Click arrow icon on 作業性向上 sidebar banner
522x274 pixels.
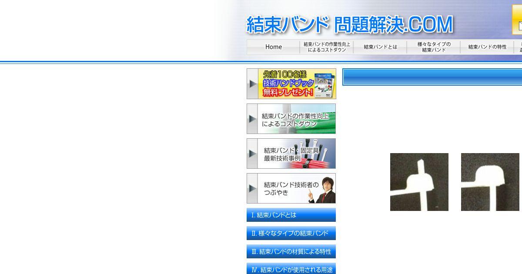252,119
